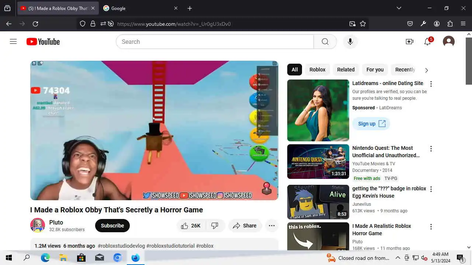This screenshot has height=265, width=472.
Task: Open the YouTube hamburger guide menu
Action: (13, 42)
